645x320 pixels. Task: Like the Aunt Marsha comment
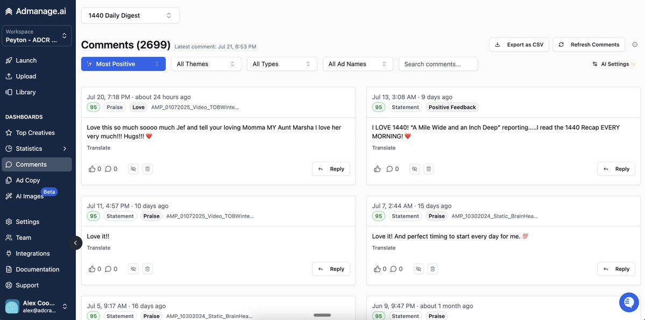[x=92, y=169]
